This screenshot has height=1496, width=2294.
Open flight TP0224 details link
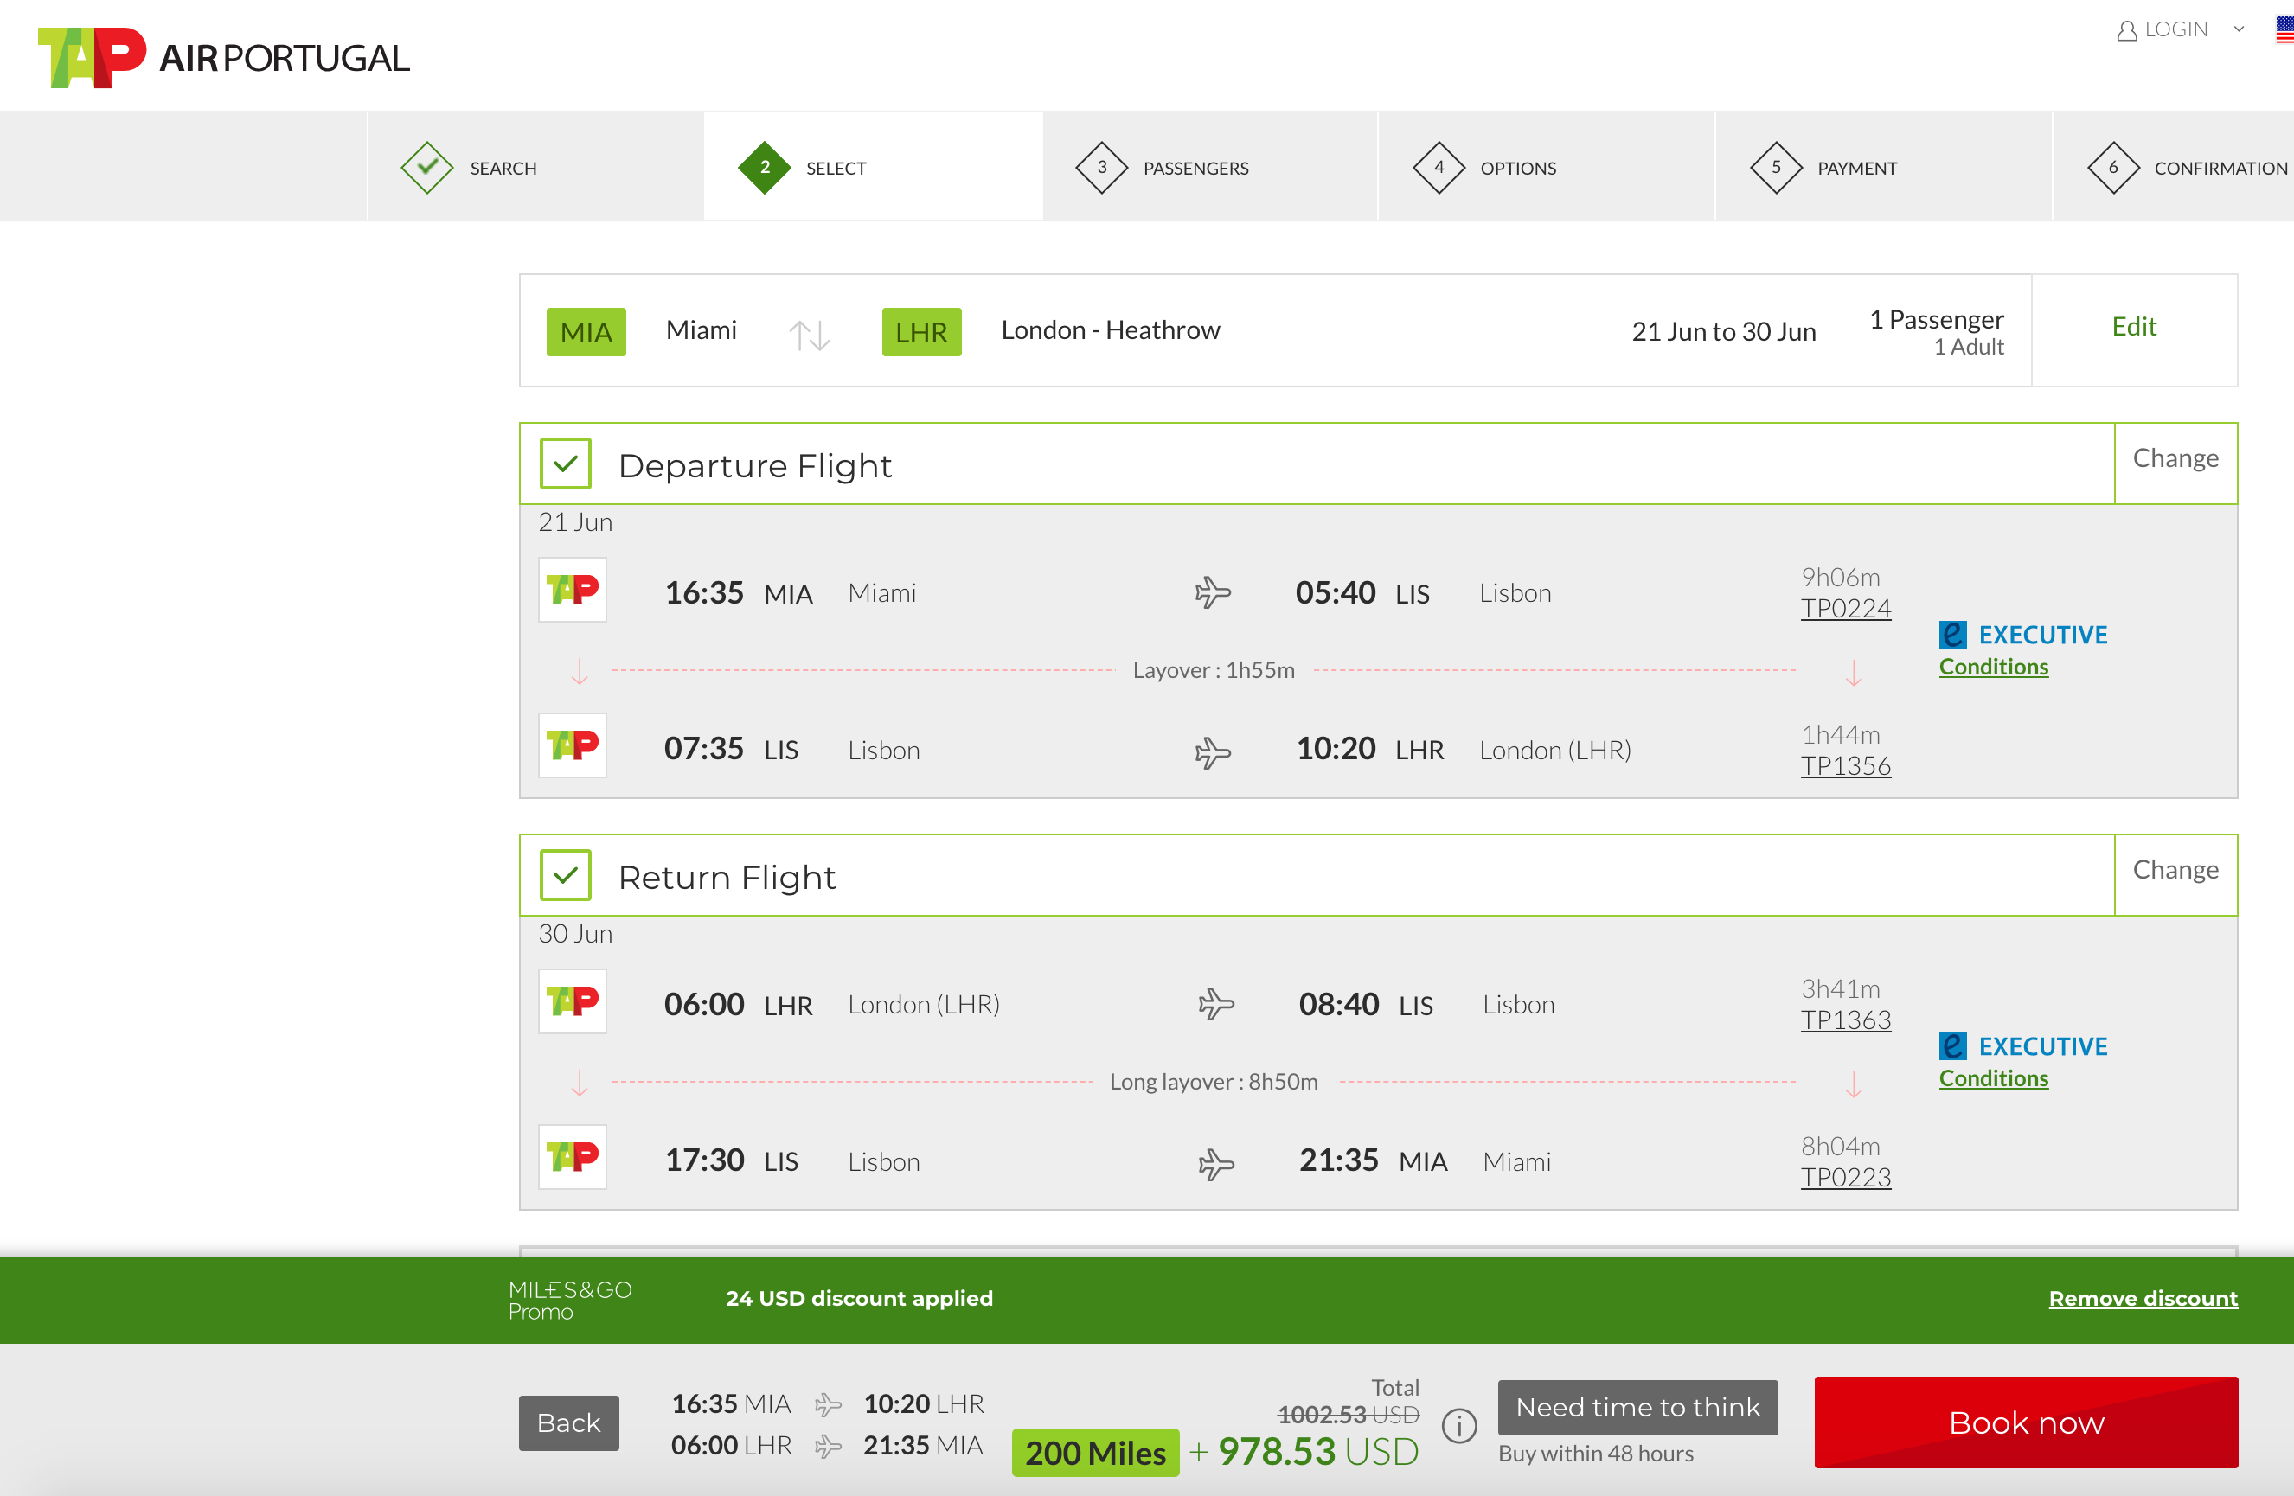coord(1845,609)
